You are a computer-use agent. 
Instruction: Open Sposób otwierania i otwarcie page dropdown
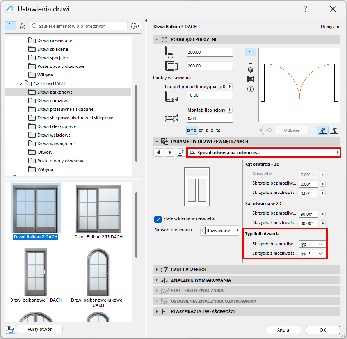[x=263, y=153]
